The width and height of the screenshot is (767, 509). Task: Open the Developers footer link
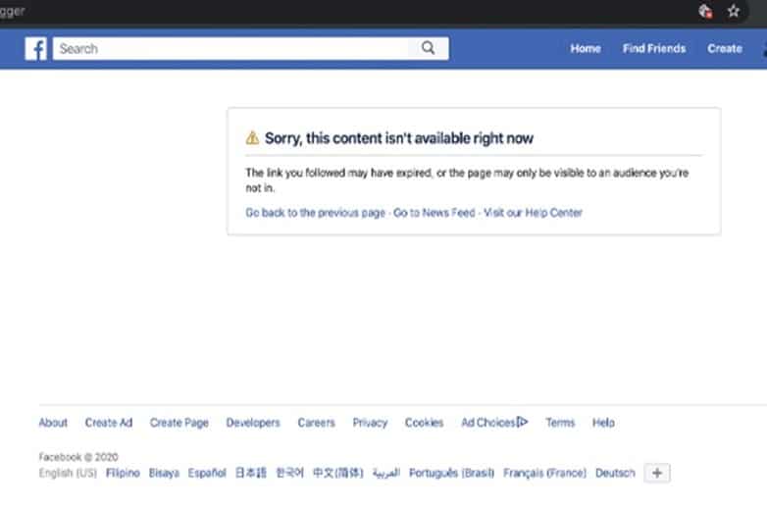point(253,423)
